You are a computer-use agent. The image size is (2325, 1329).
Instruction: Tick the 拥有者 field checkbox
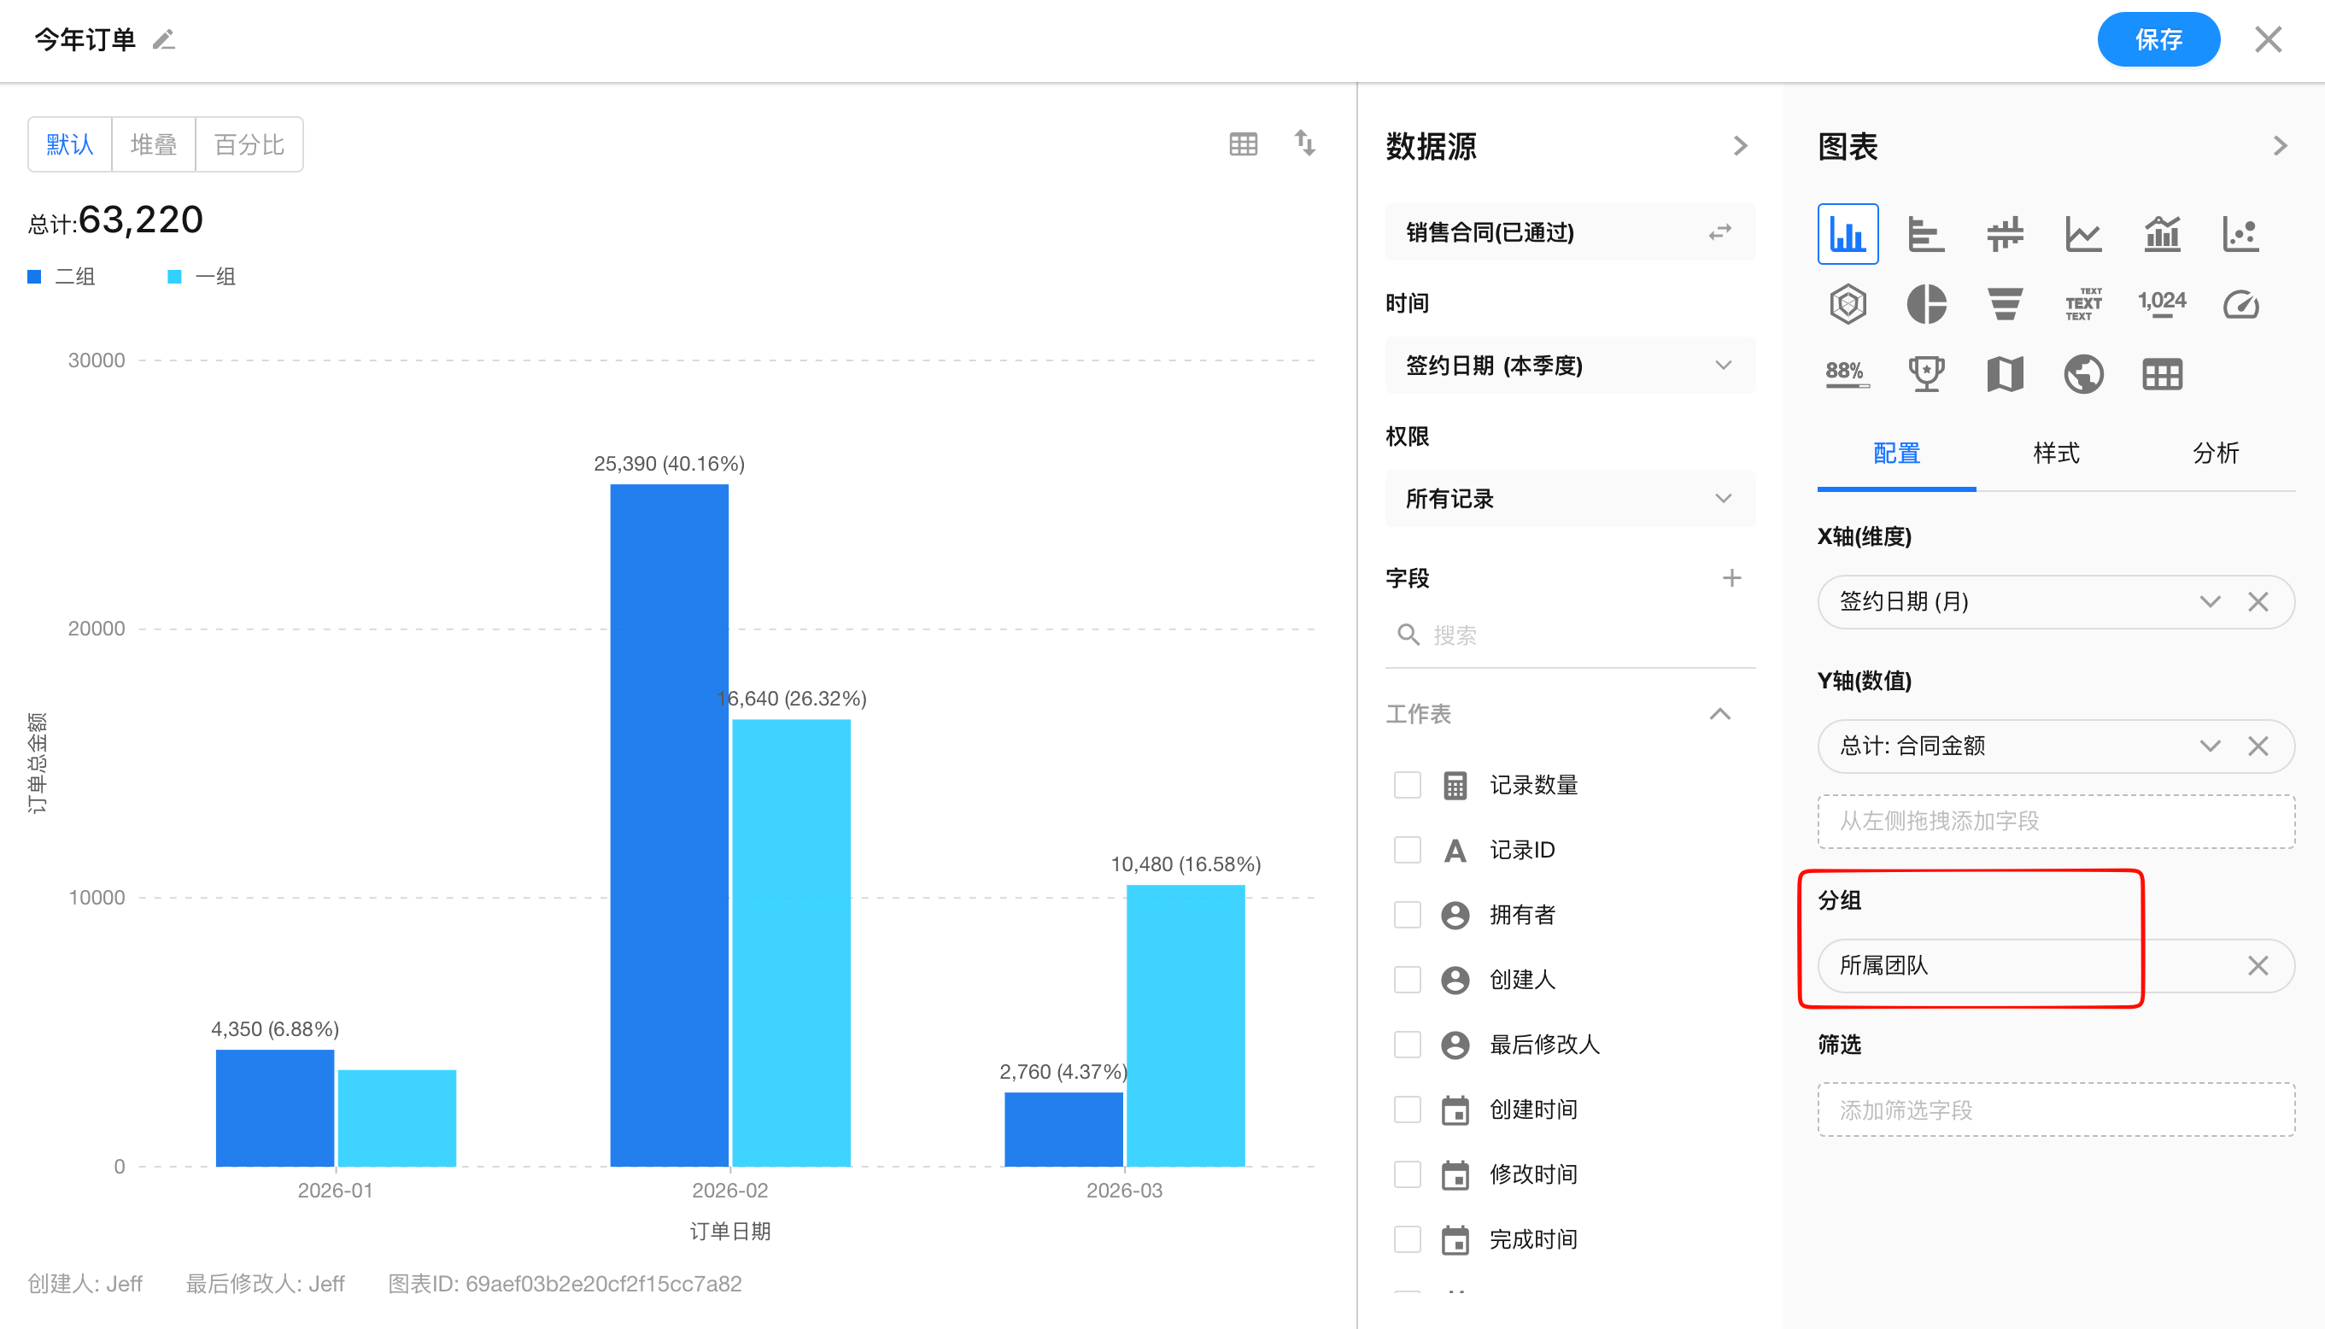coord(1407,915)
